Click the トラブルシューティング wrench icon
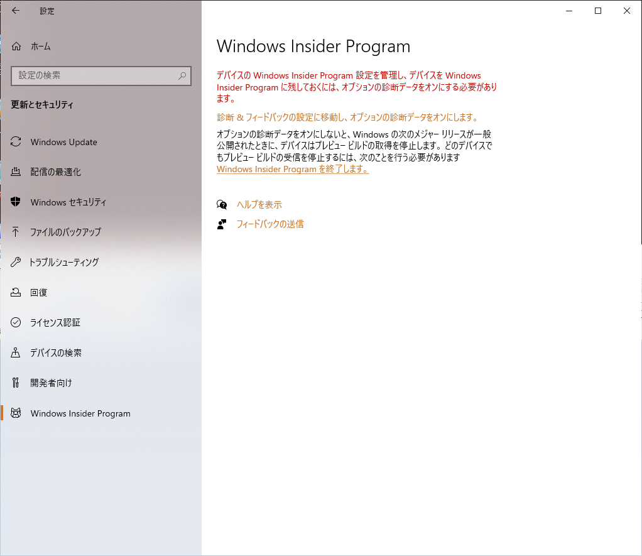642x556 pixels. coord(16,262)
